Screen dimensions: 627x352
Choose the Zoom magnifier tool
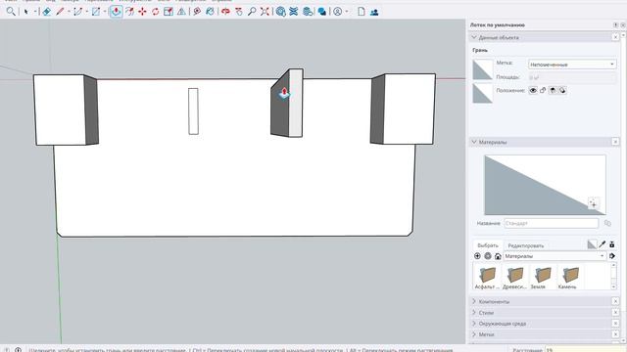[x=252, y=12]
